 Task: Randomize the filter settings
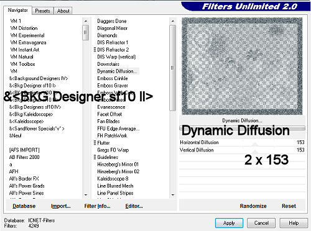tap(253, 206)
